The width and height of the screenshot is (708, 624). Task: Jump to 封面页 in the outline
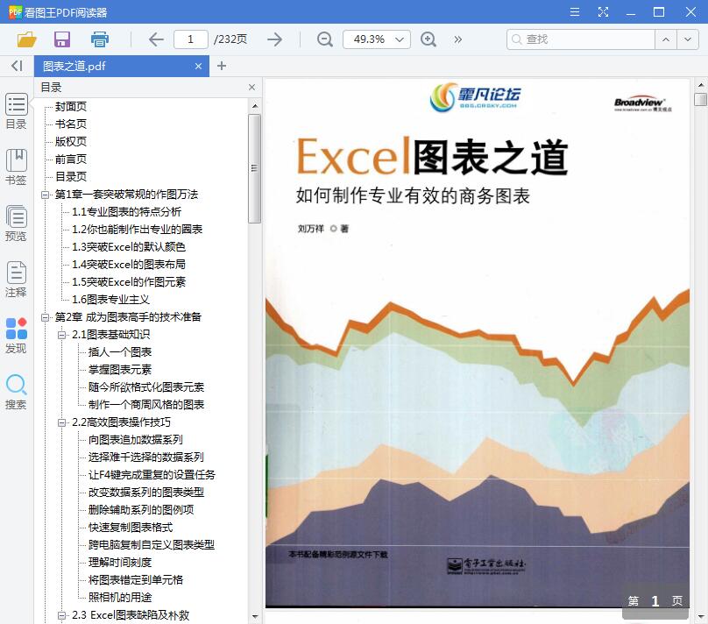[70, 107]
